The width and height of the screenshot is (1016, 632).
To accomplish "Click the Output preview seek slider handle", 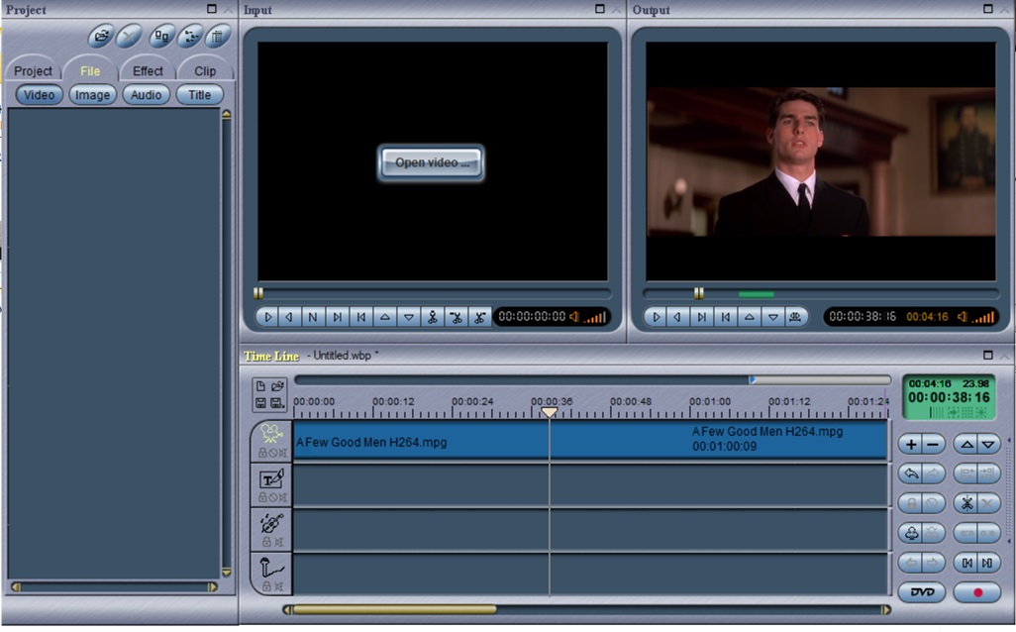I will [698, 293].
